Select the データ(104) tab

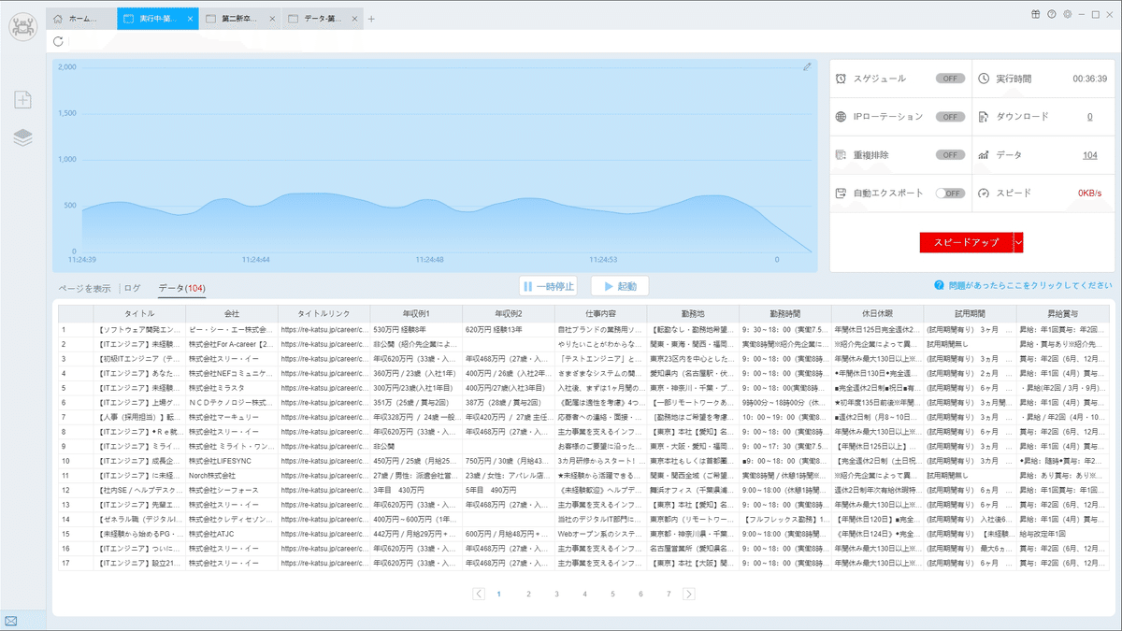pos(181,288)
